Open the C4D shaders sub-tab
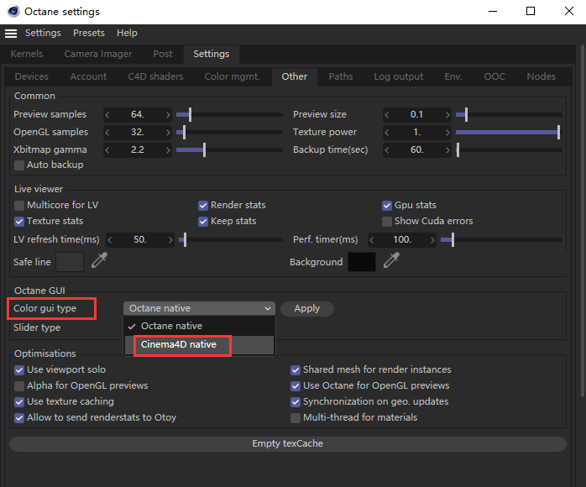Image resolution: width=586 pixels, height=487 pixels. pyautogui.click(x=155, y=76)
